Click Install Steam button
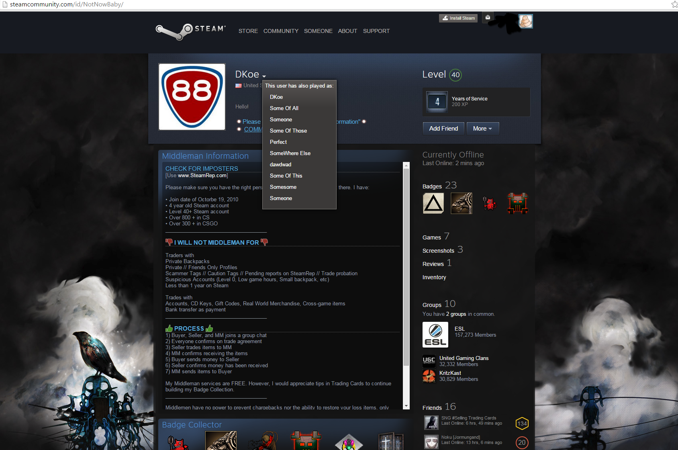Image resolution: width=678 pixels, height=450 pixels. pos(458,18)
